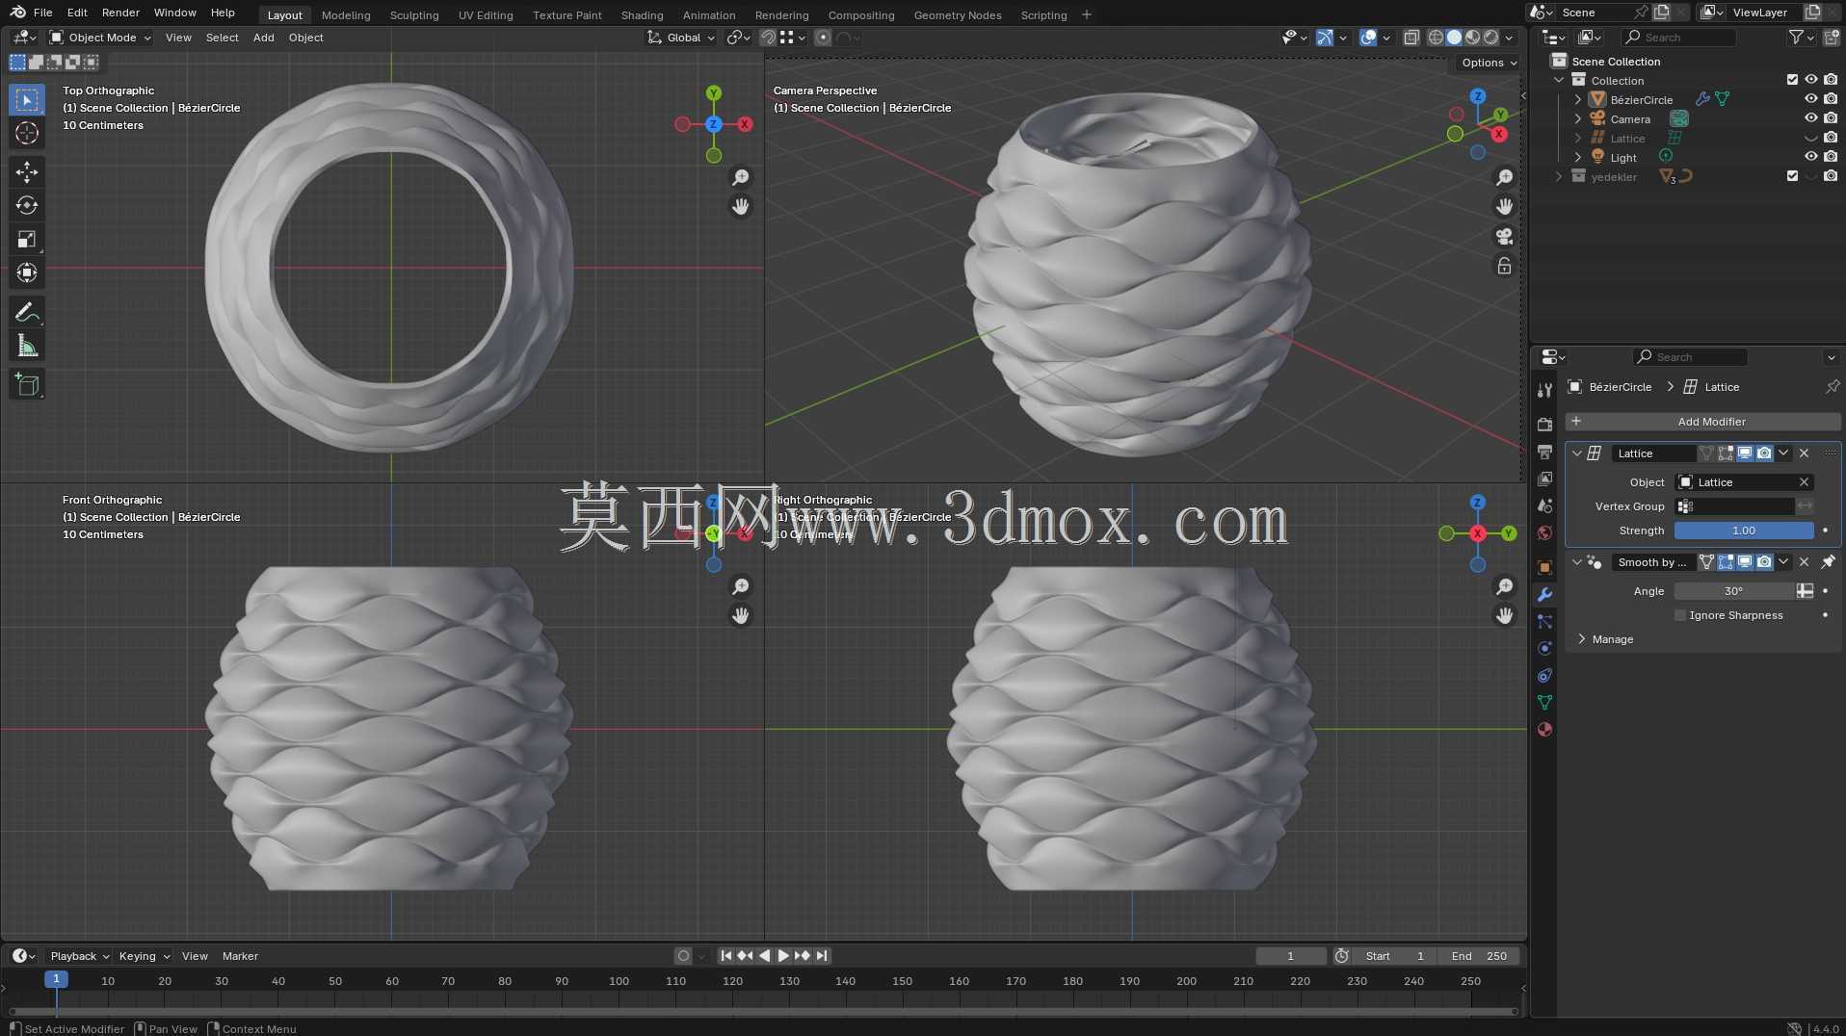Hide Camera in viewport via eye icon
1846x1036 pixels.
pyautogui.click(x=1810, y=118)
